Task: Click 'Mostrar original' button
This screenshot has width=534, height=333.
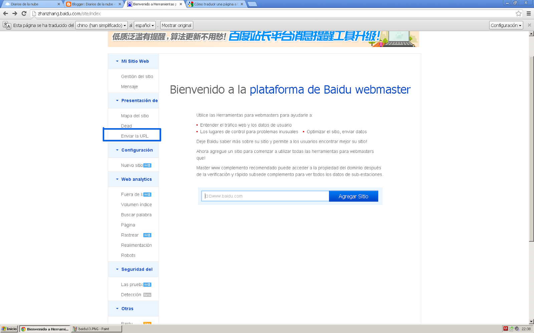Action: tap(177, 25)
